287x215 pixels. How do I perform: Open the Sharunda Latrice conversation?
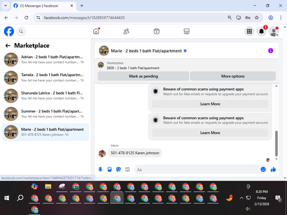pos(45,96)
